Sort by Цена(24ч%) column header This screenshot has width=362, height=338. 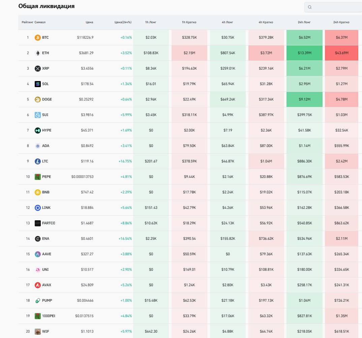coord(123,22)
